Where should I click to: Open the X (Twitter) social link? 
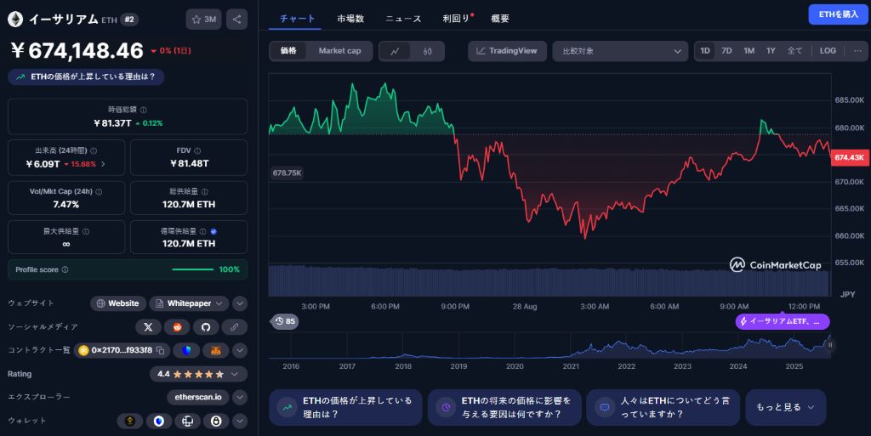148,326
